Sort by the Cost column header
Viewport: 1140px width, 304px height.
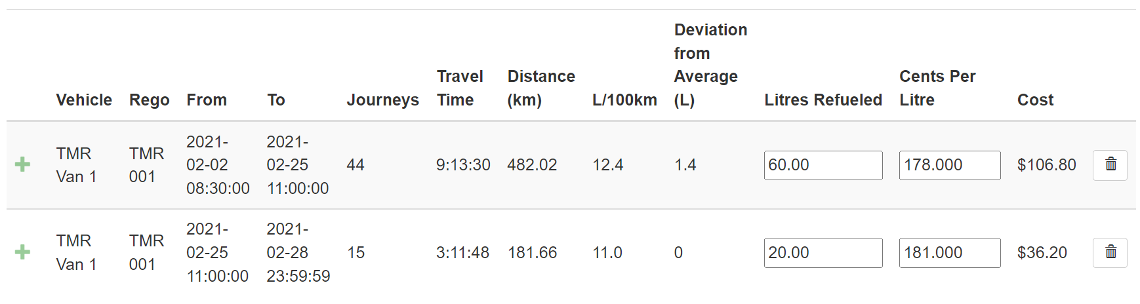click(x=1035, y=100)
